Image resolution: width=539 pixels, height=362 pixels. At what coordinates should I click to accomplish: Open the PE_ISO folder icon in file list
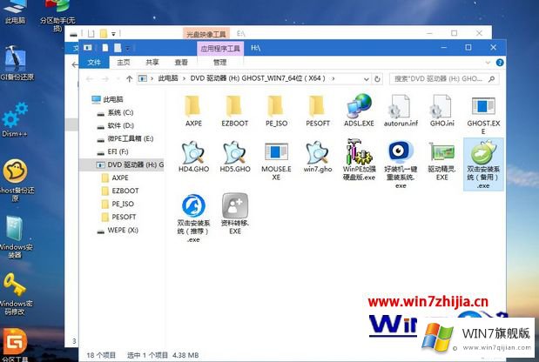coord(276,106)
